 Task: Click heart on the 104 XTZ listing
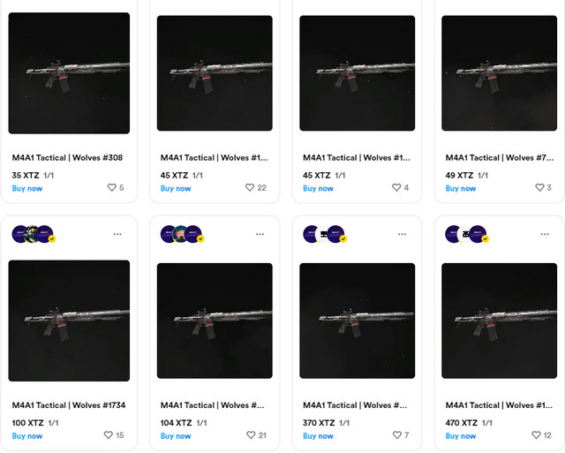pyautogui.click(x=249, y=435)
